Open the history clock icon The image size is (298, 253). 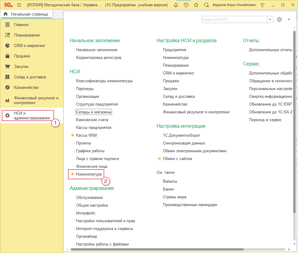(x=186, y=5)
